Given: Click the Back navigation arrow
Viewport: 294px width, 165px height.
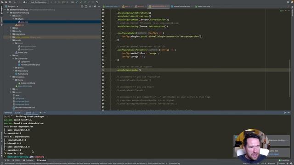Looking at the screenshot, I should [x=15, y=2].
